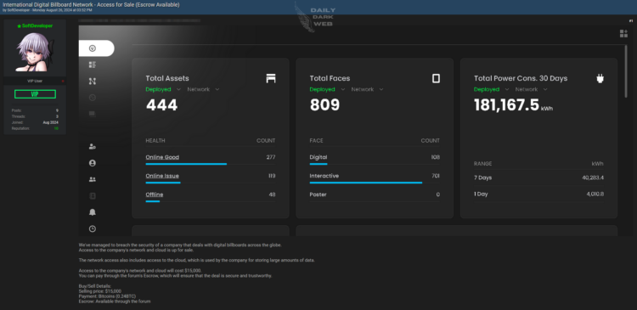Click the Digital count 108
Viewport: 637px width, 310px height.
pos(436,157)
